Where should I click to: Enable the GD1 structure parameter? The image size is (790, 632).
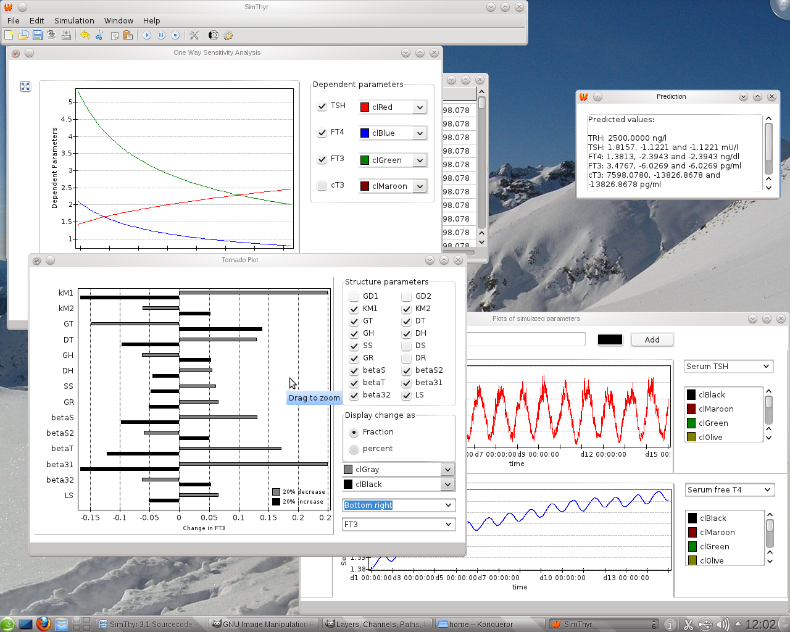pyautogui.click(x=354, y=296)
